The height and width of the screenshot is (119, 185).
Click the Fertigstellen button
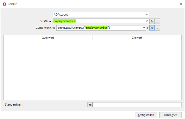coord(146,115)
